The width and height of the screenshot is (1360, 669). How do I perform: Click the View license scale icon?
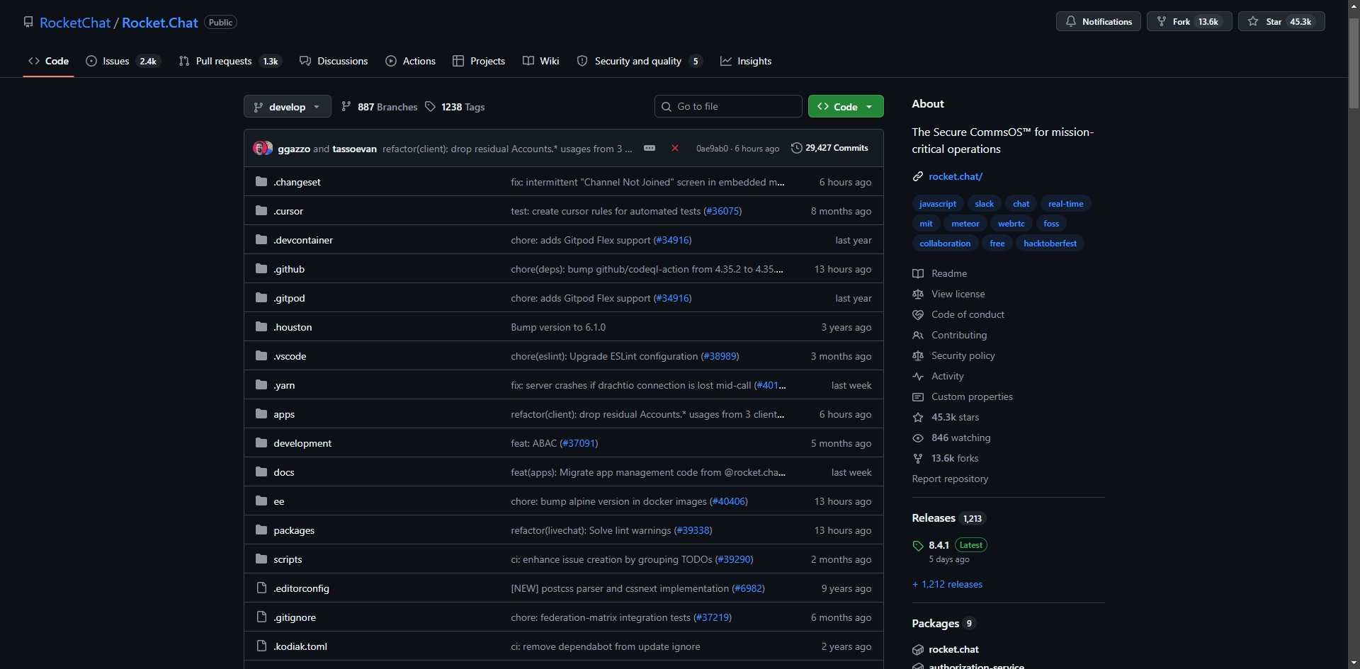tap(918, 294)
